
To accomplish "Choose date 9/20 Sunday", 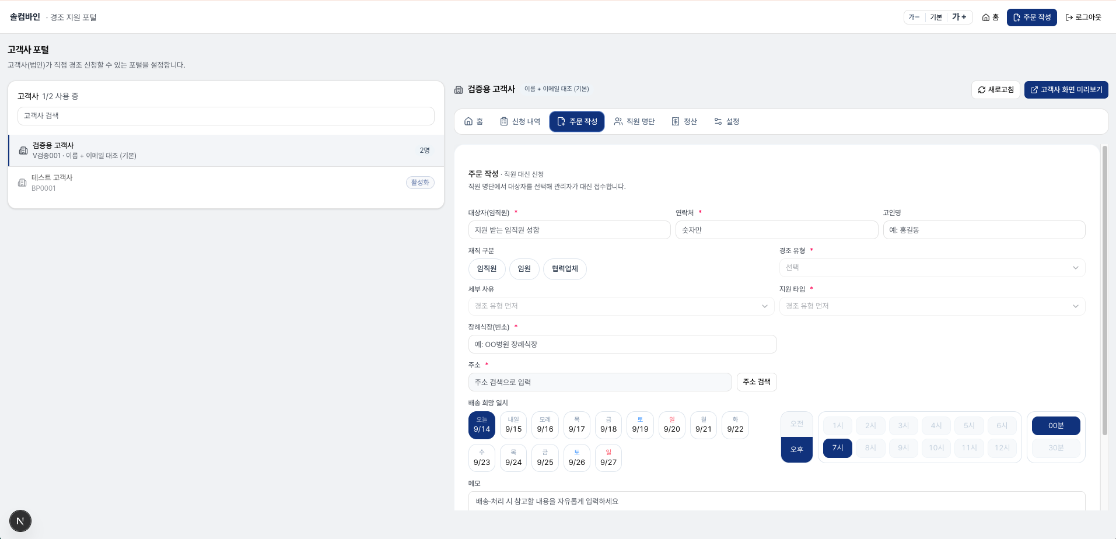I will 672,425.
